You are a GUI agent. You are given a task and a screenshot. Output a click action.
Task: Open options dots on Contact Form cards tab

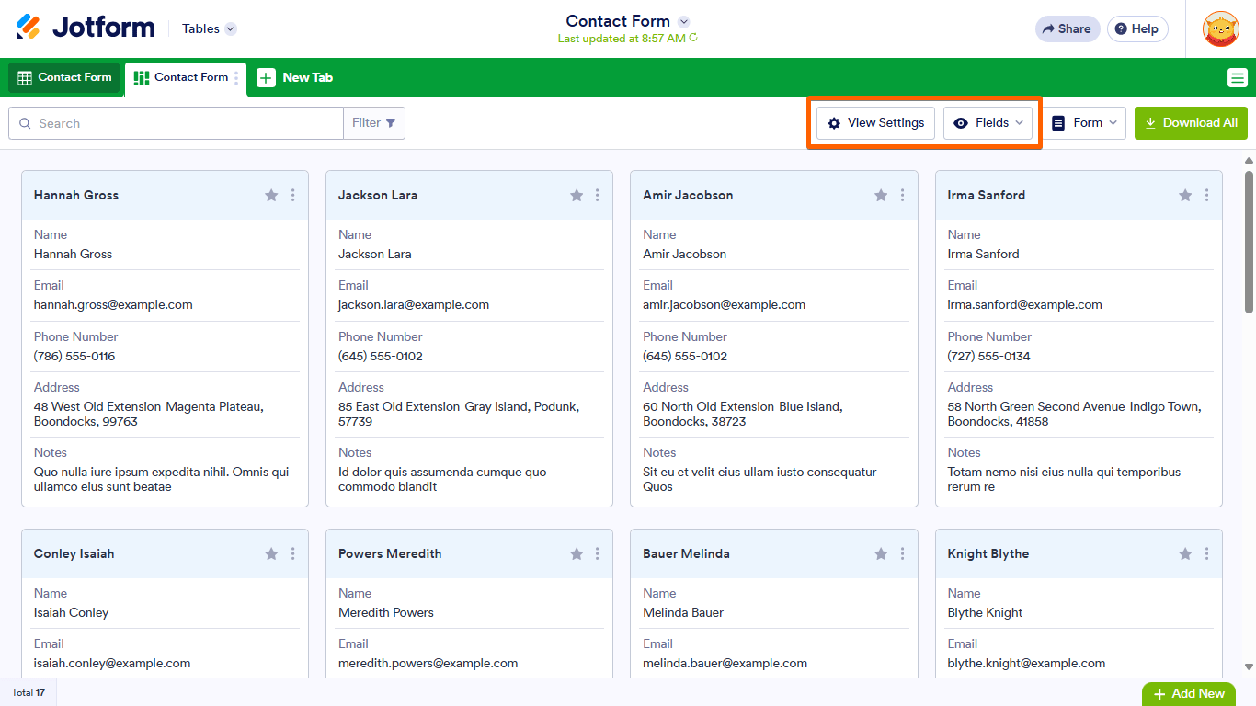[236, 78]
